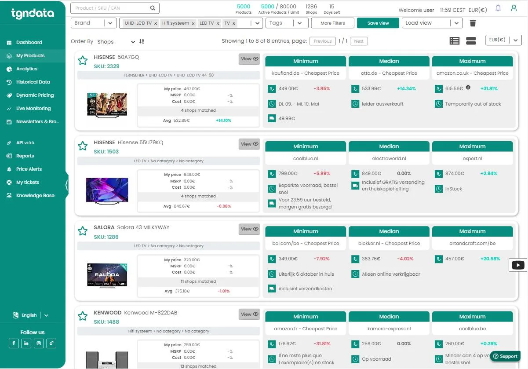Viewport: 528px width, 369px height.
Task: Open the Load view dropdown
Action: [x=433, y=23]
